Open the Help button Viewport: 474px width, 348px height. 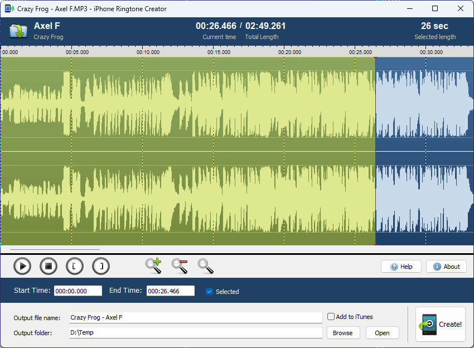401,267
